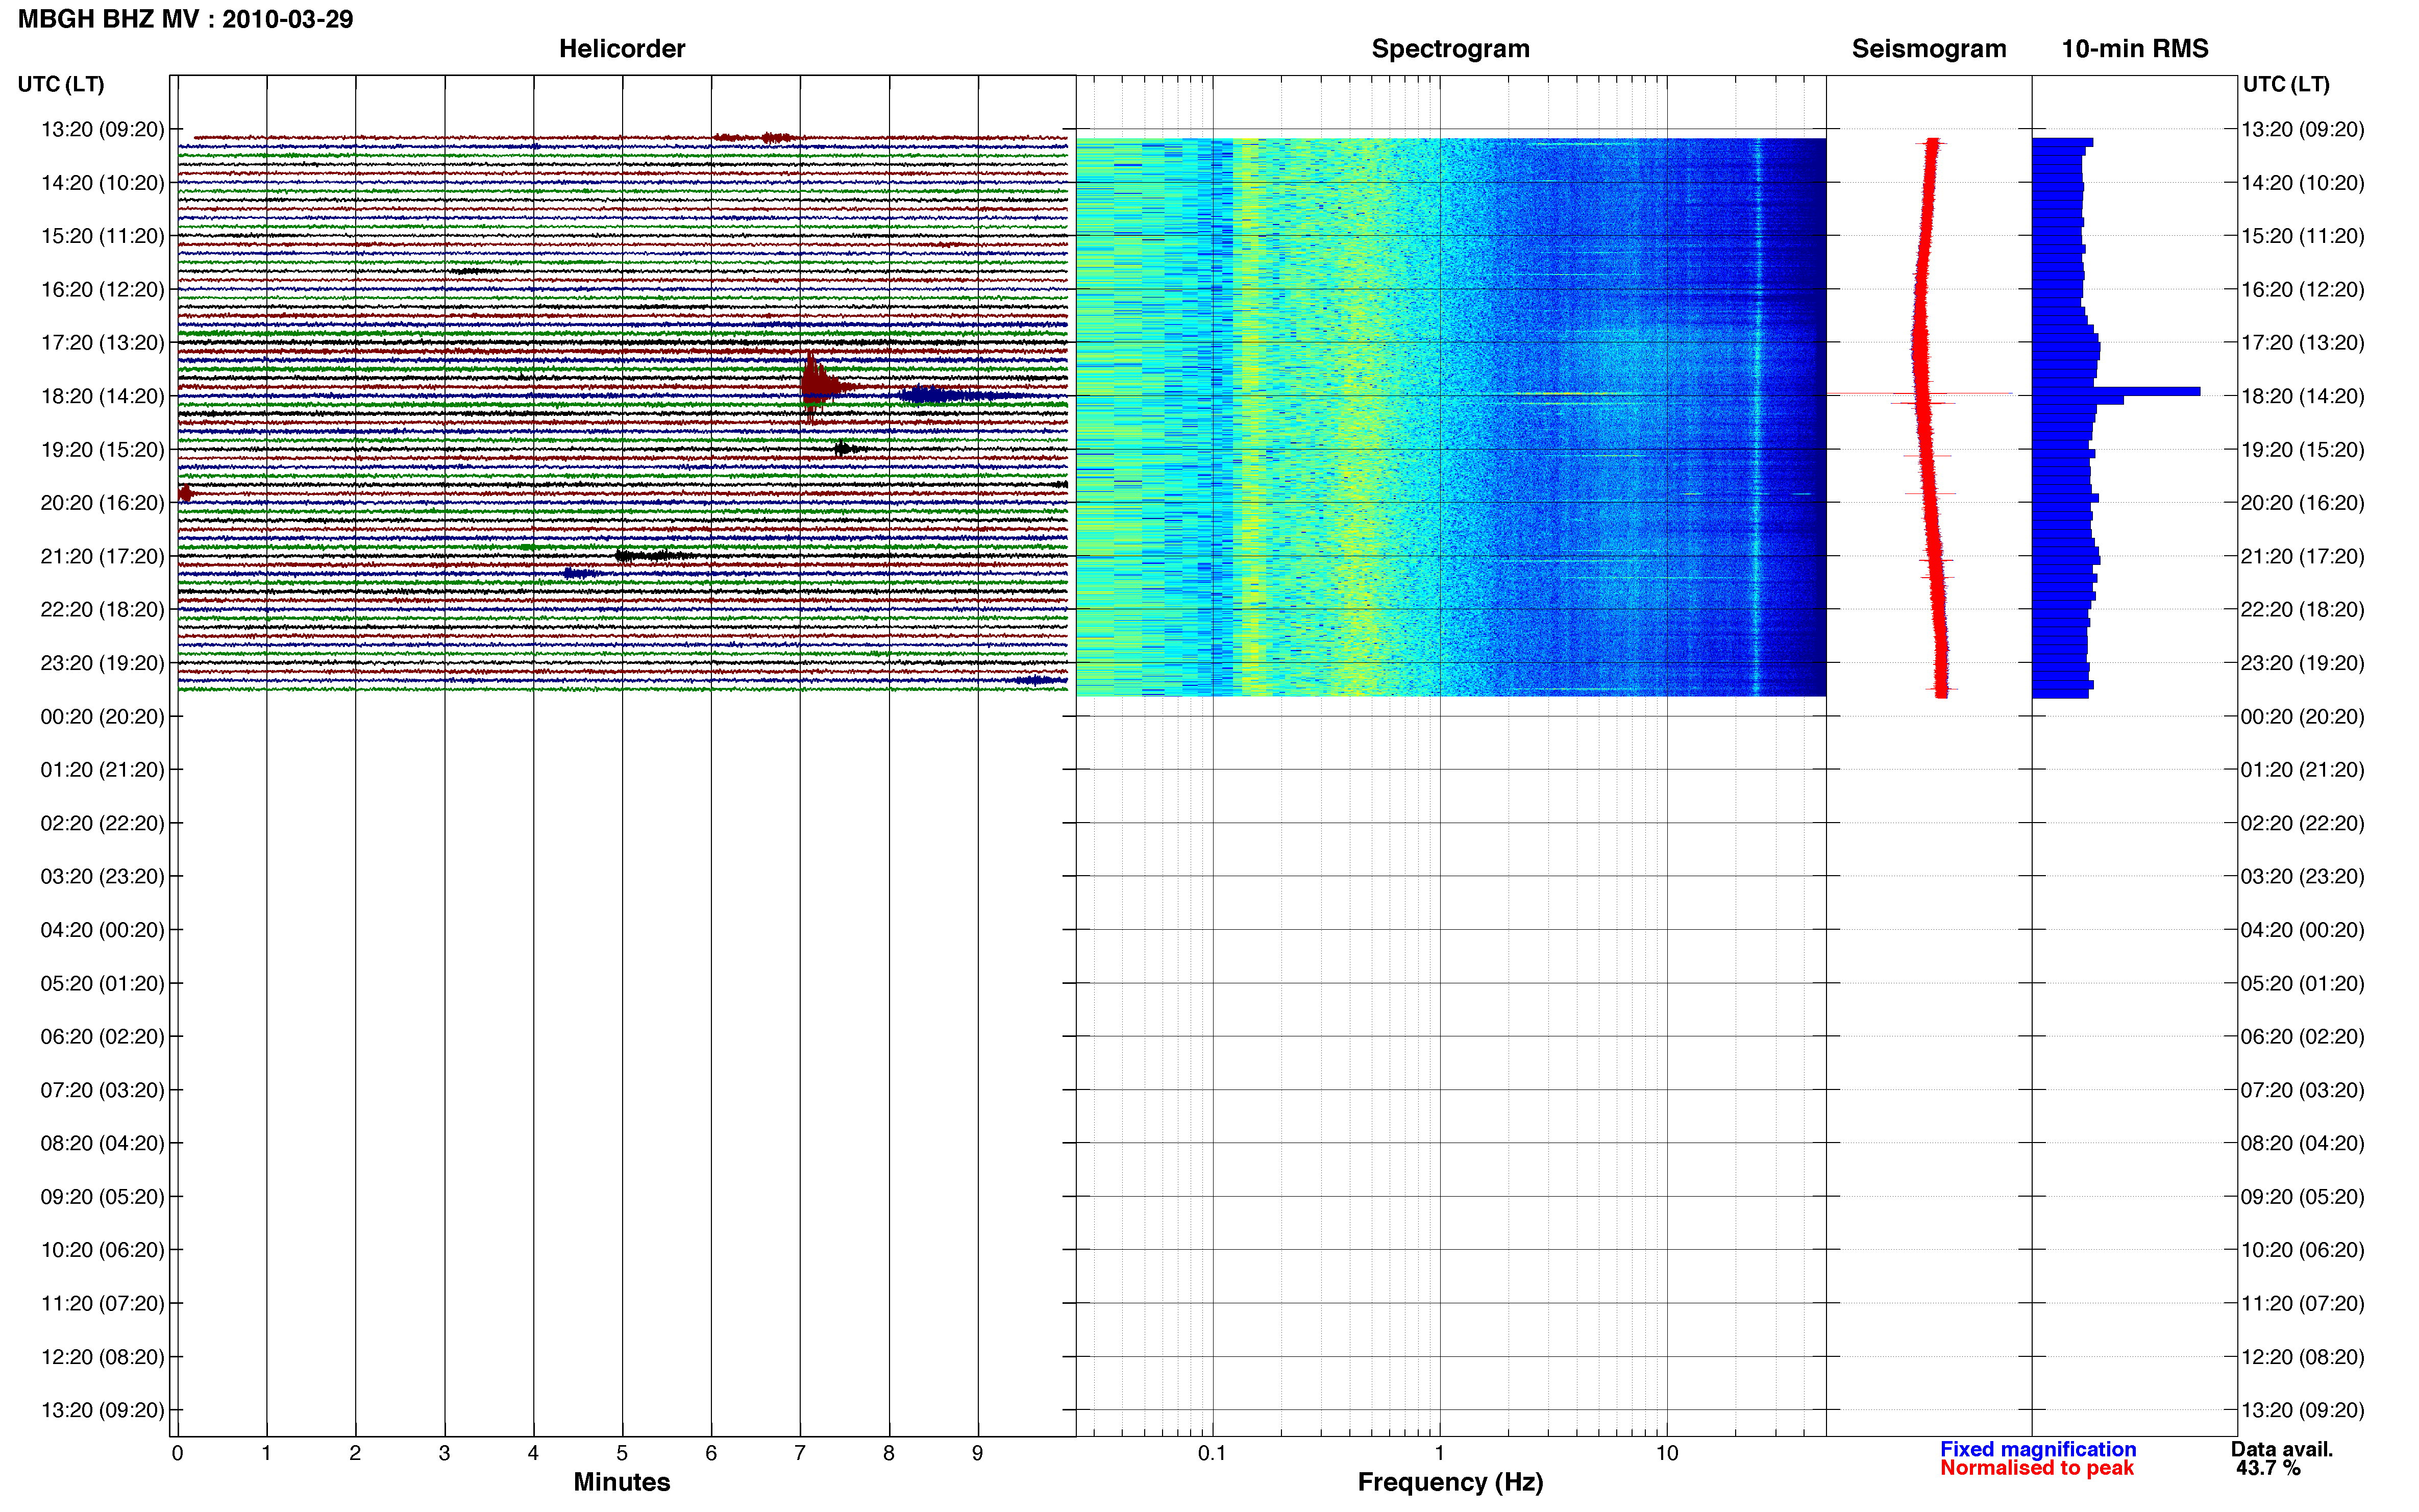This screenshot has width=2419, height=1512.
Task: Click the vertical 25 Hz line in spectrogram
Action: coord(1757,417)
